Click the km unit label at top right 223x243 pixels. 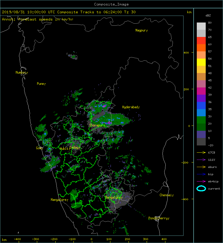coord(189,12)
